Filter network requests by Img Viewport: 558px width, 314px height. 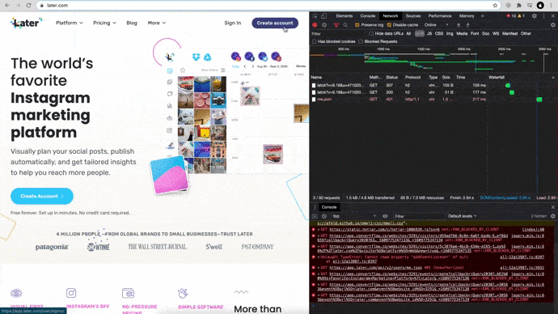pos(450,33)
